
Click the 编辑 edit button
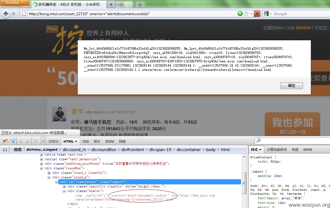(18, 150)
